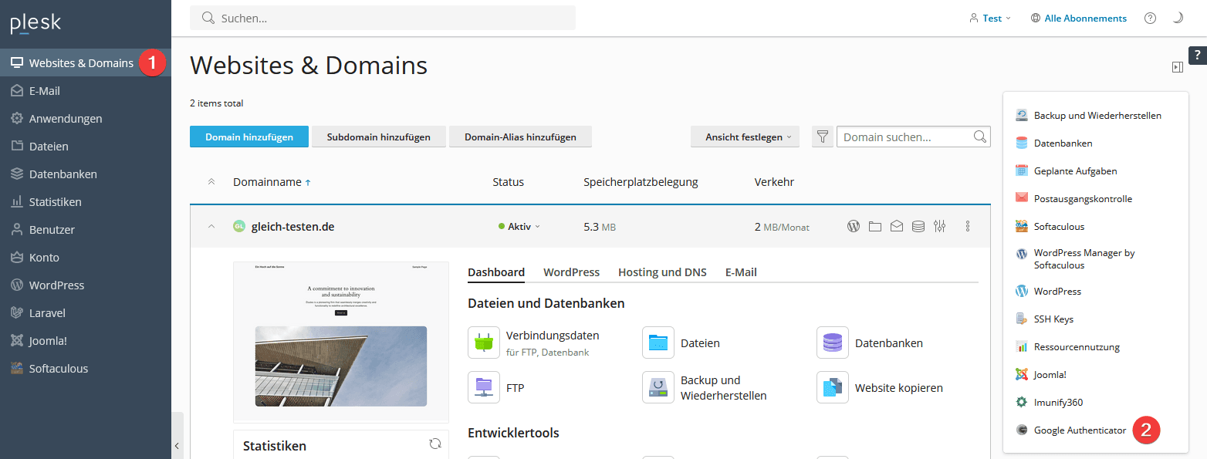
Task: Click the database stack icon in domain row
Action: tap(918, 227)
